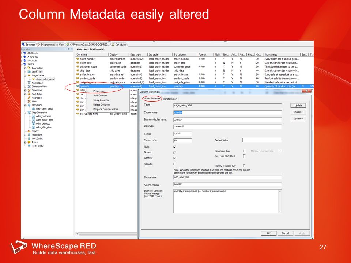Click the Update <- button
The height and width of the screenshot is (263, 351).
coord(298,112)
